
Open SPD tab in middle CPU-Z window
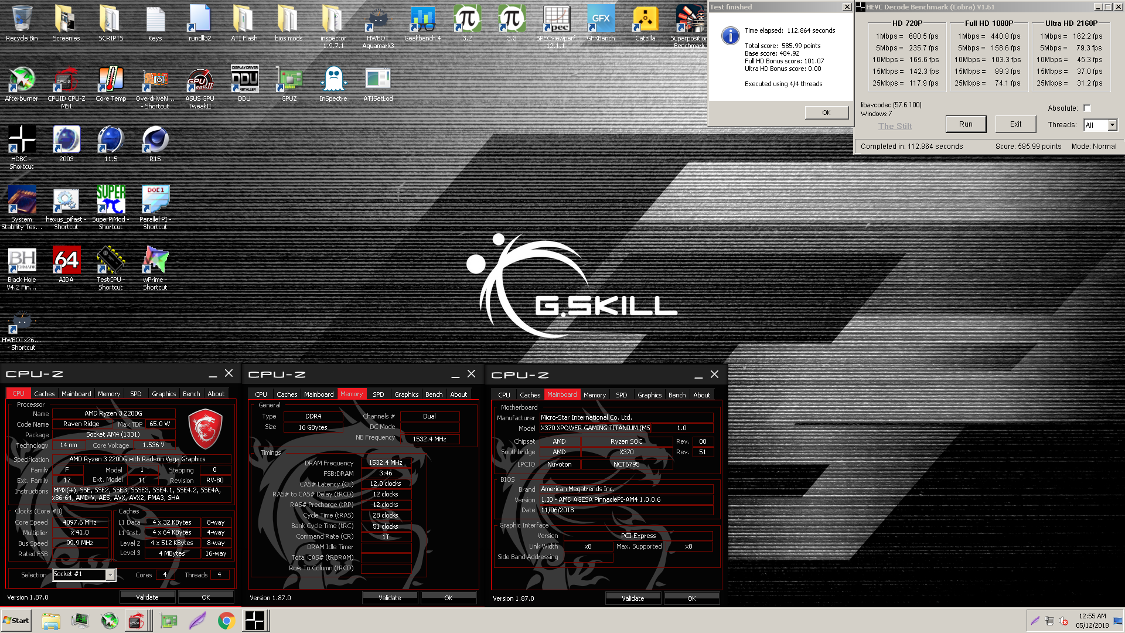(x=379, y=394)
